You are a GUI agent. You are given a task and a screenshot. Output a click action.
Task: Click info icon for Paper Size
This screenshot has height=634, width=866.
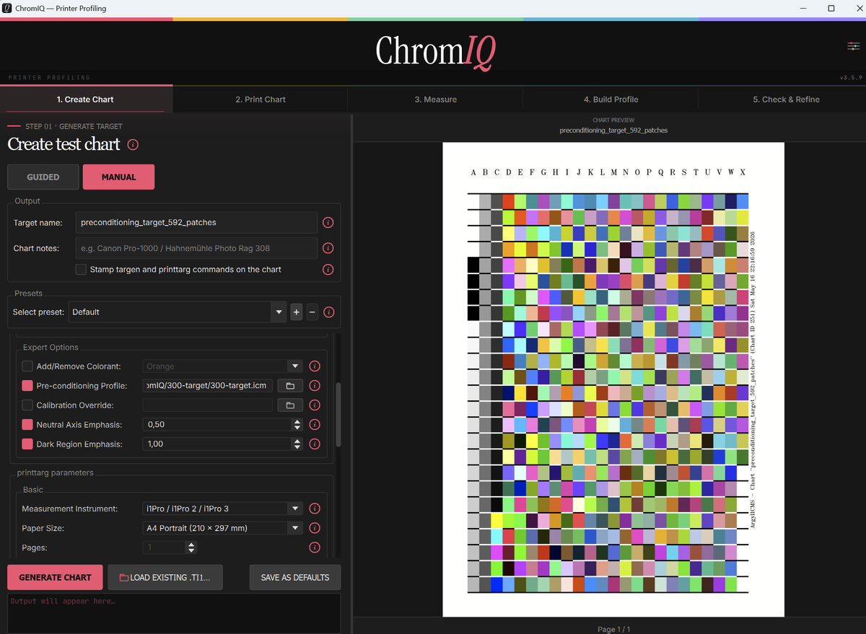315,528
